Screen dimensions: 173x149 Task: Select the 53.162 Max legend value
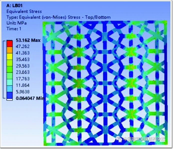[x=28, y=40]
